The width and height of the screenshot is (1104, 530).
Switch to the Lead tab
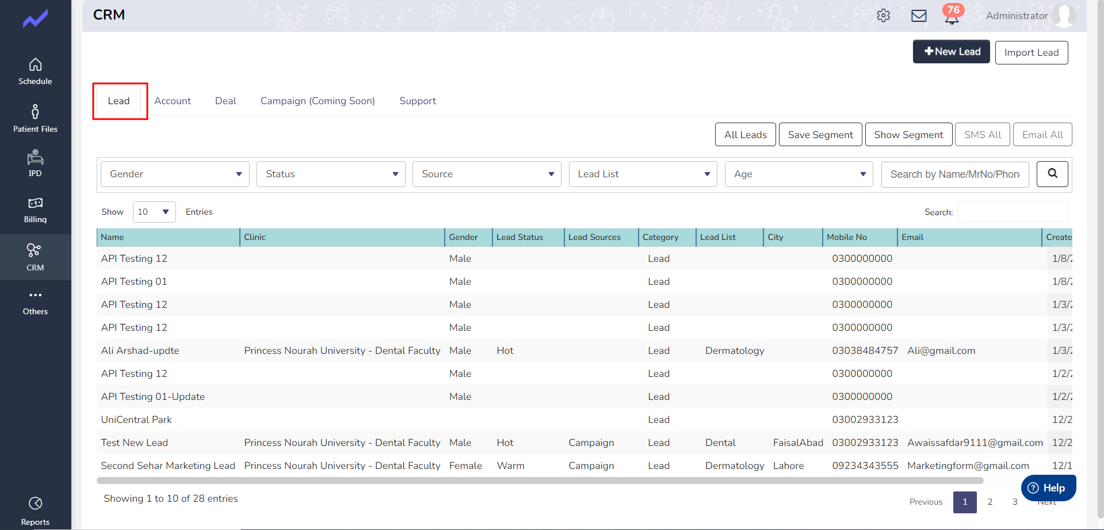tap(119, 101)
